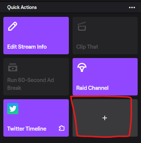The image size is (141, 143).
Task: Open the three-dot Quick Actions options menu
Action: pos(132,7)
